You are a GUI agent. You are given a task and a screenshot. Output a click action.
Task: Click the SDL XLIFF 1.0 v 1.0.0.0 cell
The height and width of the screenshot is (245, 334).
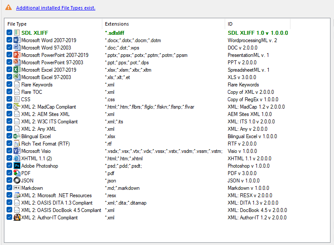[258, 33]
